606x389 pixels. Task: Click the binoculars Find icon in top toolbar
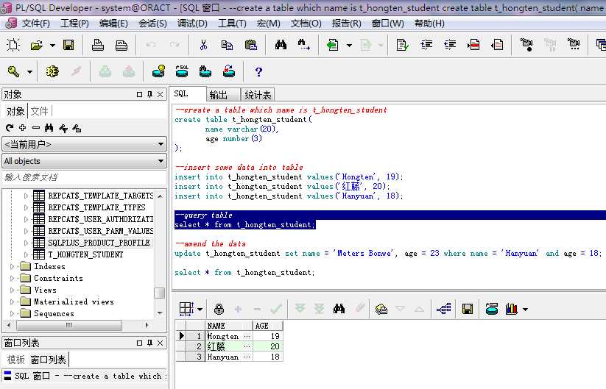coord(281,46)
